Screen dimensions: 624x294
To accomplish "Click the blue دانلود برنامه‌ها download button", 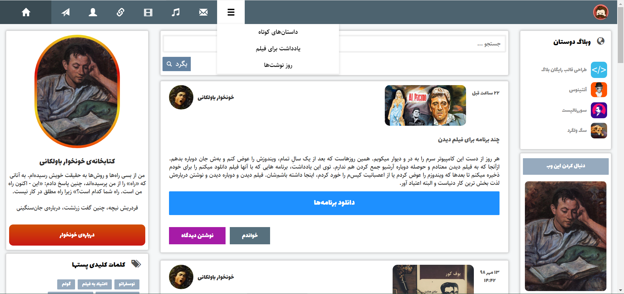I will tap(334, 203).
